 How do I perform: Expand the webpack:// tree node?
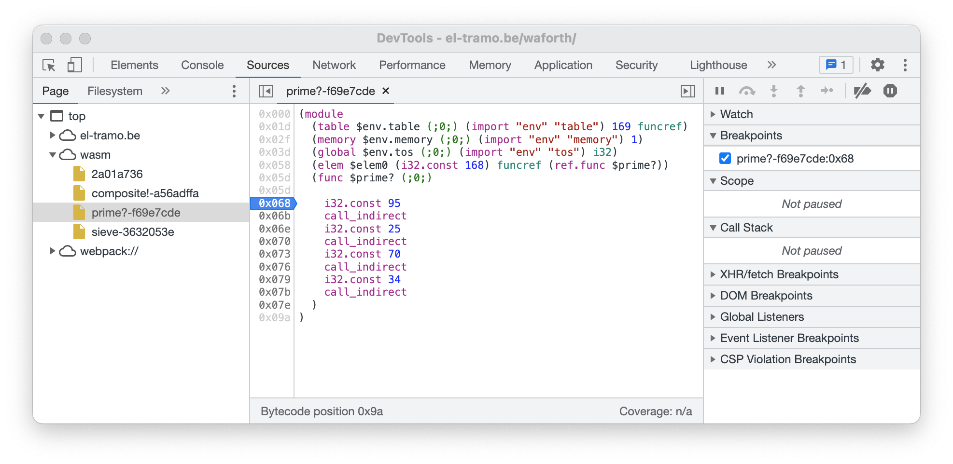[x=52, y=251]
